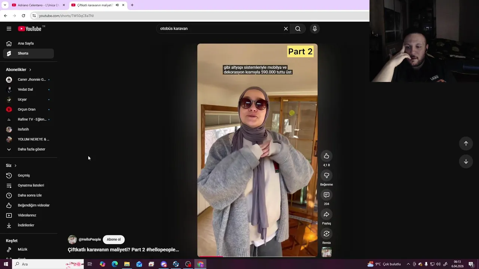
Task: Open the YouTube hamburger guide menu
Action: coord(9,29)
